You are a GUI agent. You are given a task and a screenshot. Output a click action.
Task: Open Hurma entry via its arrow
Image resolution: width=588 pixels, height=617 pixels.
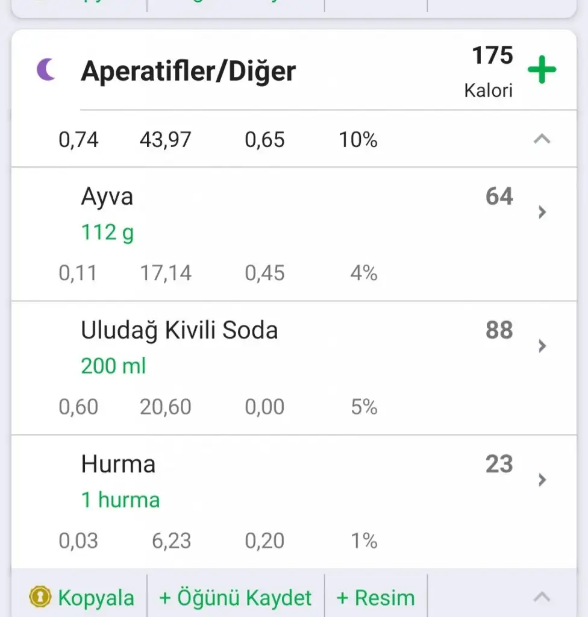(542, 479)
